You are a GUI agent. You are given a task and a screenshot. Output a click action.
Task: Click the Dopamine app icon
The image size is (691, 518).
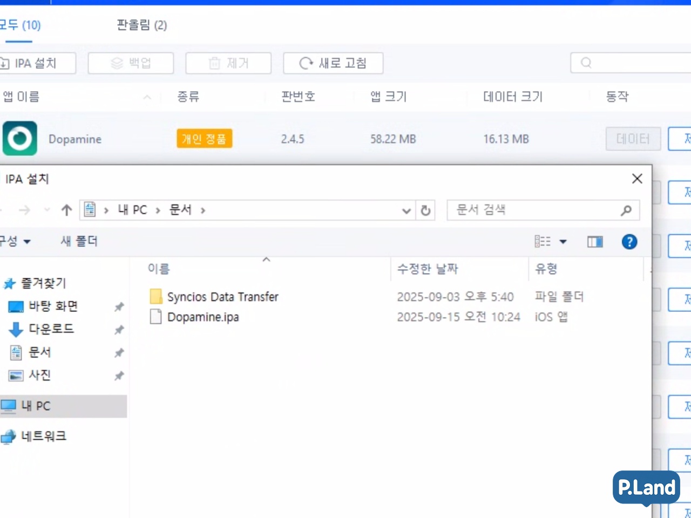(20, 139)
